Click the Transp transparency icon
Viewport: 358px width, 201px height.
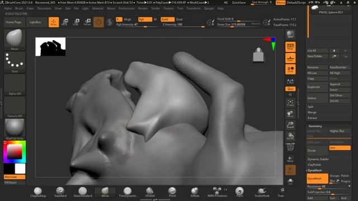[x=290, y=159]
